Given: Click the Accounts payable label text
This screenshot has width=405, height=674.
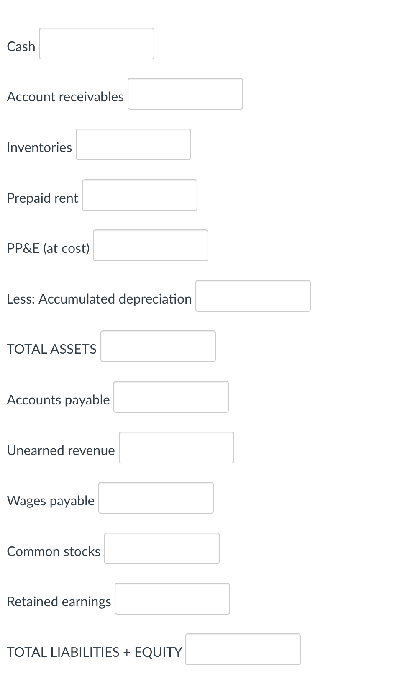Looking at the screenshot, I should tap(58, 400).
